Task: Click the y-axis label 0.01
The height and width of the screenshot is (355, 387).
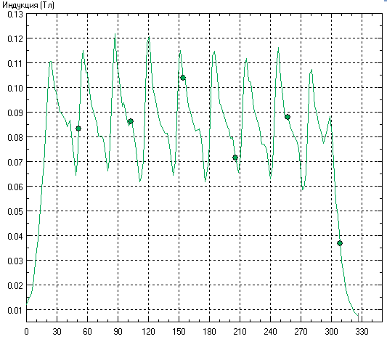Action: click(x=15, y=310)
